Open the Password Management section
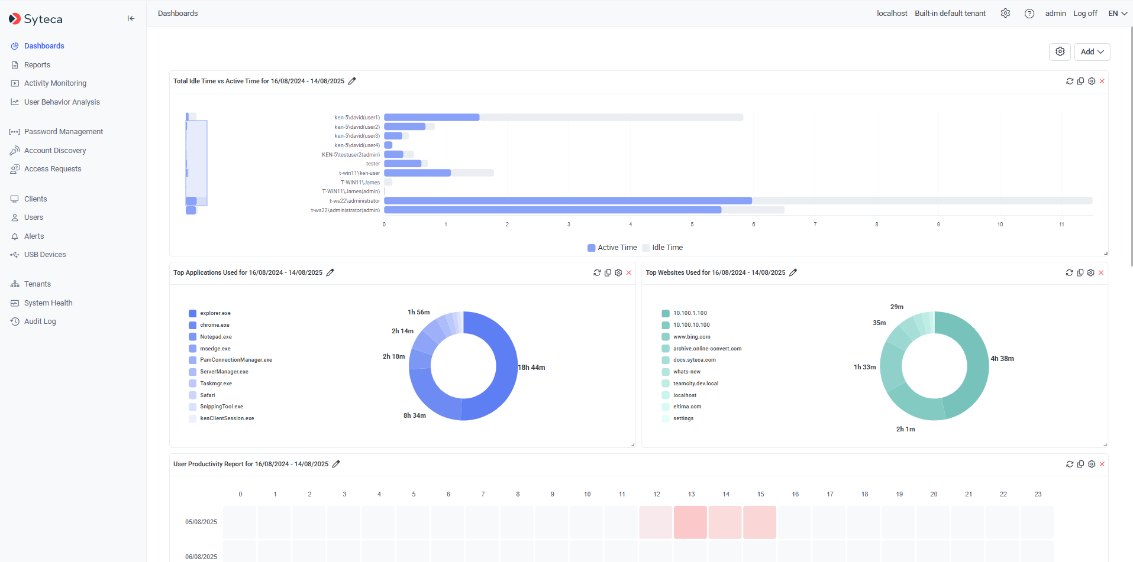The width and height of the screenshot is (1133, 562). pyautogui.click(x=63, y=132)
